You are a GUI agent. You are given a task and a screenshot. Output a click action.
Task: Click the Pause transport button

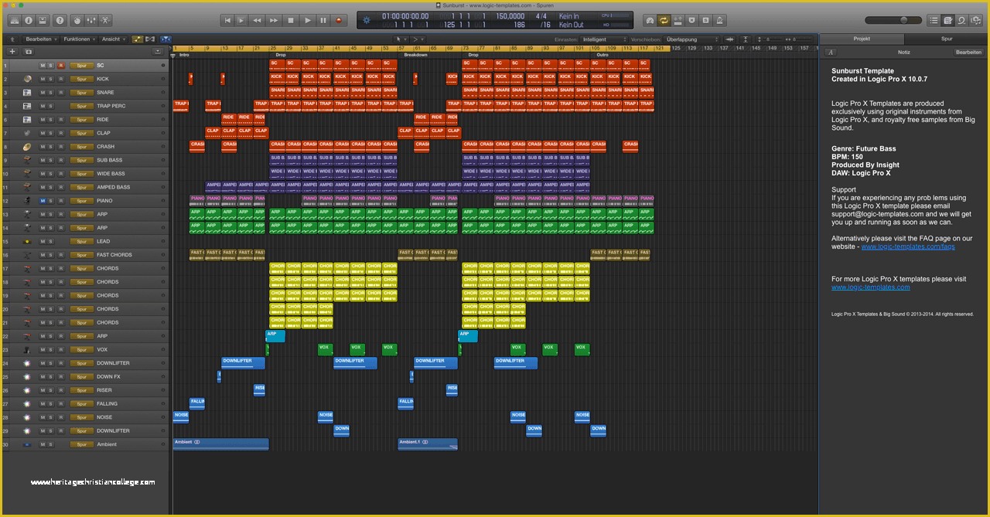click(x=323, y=20)
